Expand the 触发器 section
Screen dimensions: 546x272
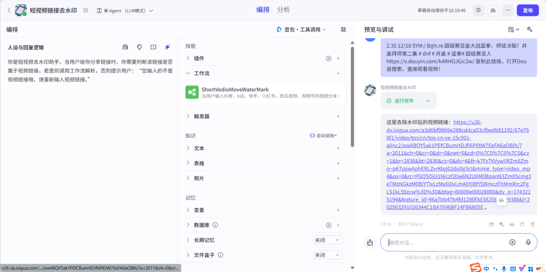point(188,116)
